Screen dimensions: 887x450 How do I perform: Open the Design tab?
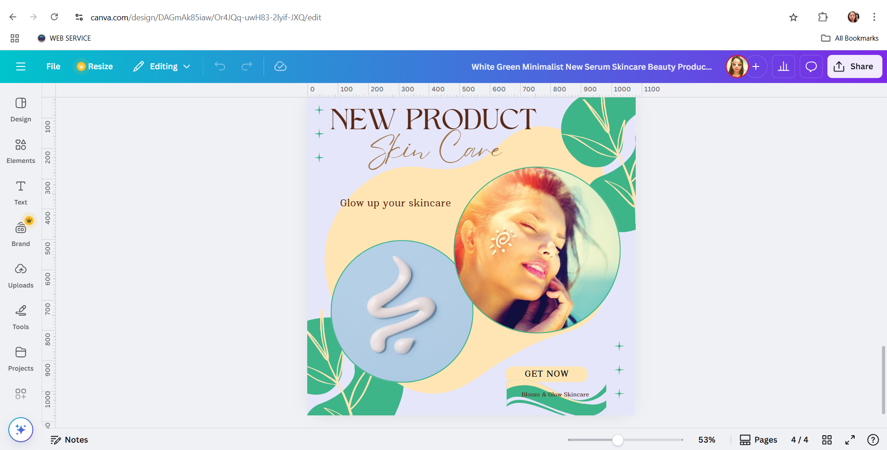21,110
